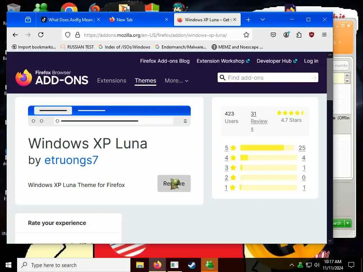Open the Developer Hub link
363x272 pixels.
277,61
